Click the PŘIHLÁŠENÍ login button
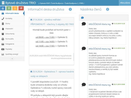 pos(125,3)
